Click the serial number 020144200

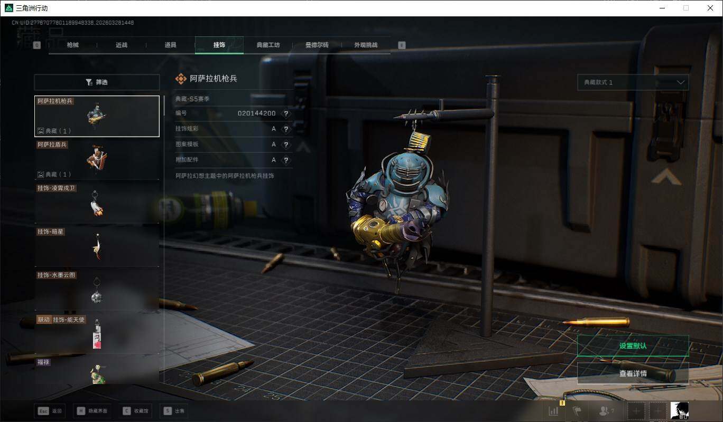pyautogui.click(x=256, y=113)
